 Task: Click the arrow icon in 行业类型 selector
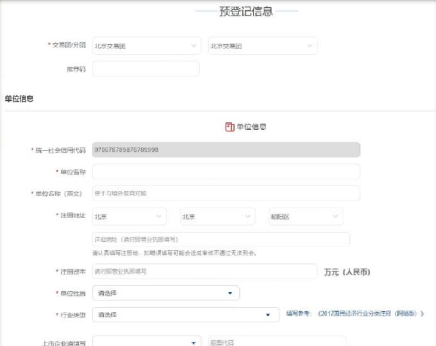click(x=268, y=315)
